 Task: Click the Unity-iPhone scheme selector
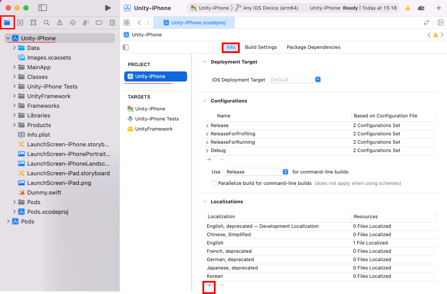209,8
